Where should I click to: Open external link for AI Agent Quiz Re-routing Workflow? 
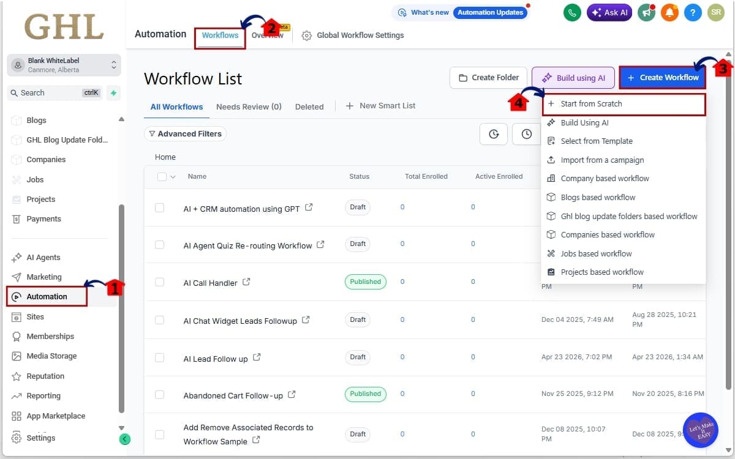(x=320, y=245)
